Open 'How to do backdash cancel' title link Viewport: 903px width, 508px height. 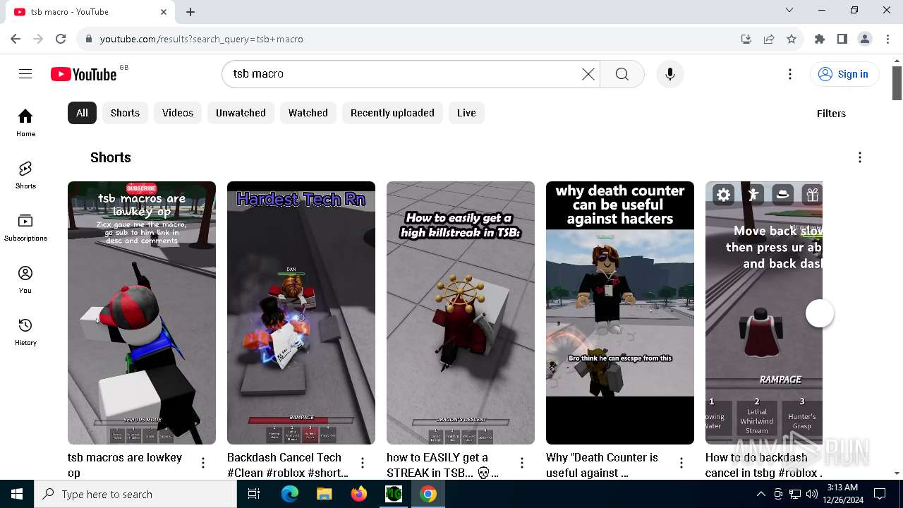click(x=763, y=465)
